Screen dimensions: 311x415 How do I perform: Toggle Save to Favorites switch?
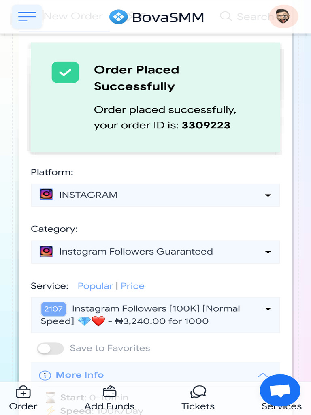pos(50,348)
